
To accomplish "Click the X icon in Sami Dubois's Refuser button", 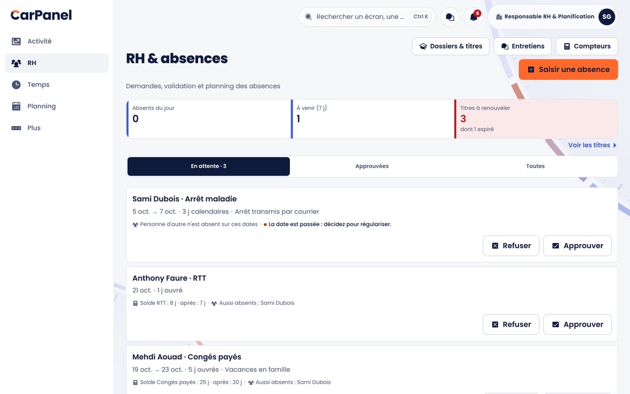I will point(495,246).
